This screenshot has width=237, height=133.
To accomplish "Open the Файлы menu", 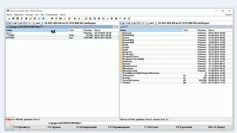I will click(9, 15).
